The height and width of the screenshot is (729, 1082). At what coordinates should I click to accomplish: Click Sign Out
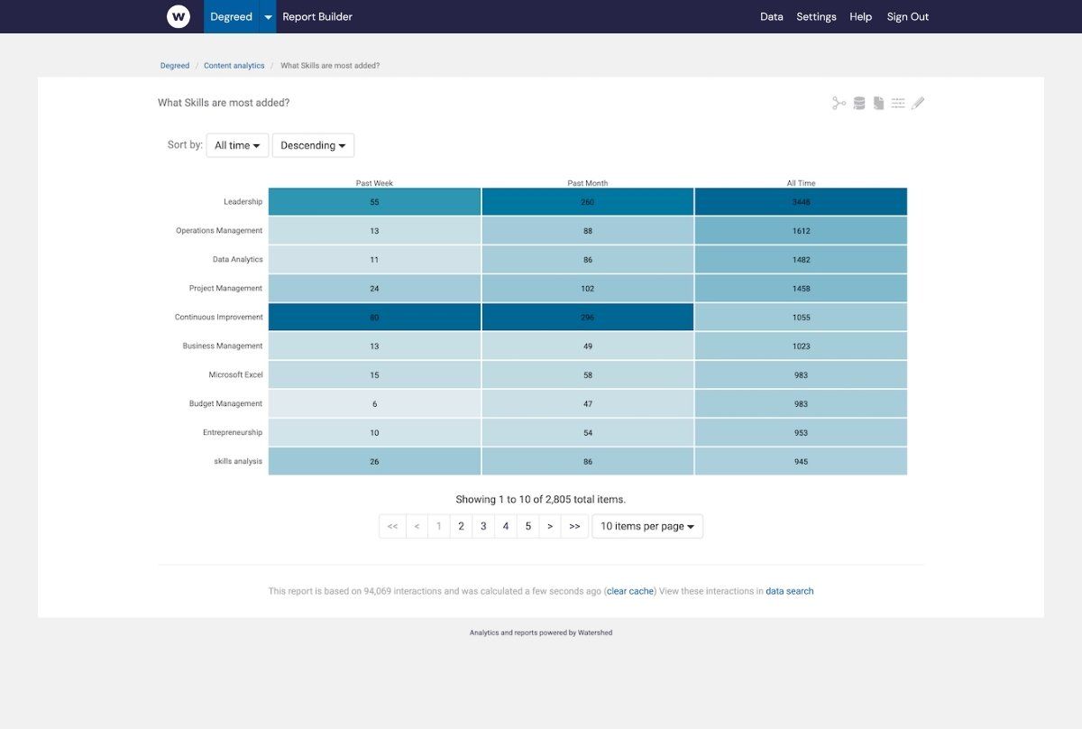907,16
